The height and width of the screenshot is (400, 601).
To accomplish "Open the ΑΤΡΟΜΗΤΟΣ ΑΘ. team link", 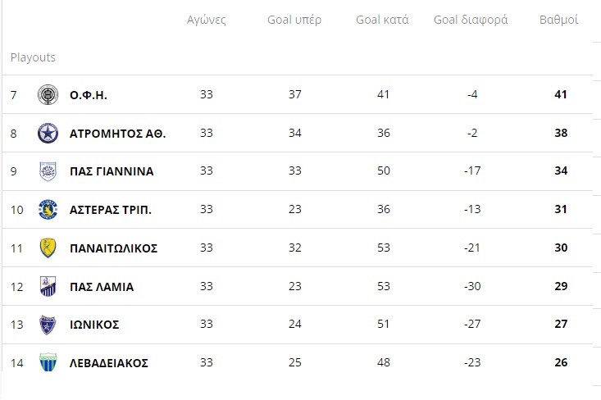I will [118, 134].
